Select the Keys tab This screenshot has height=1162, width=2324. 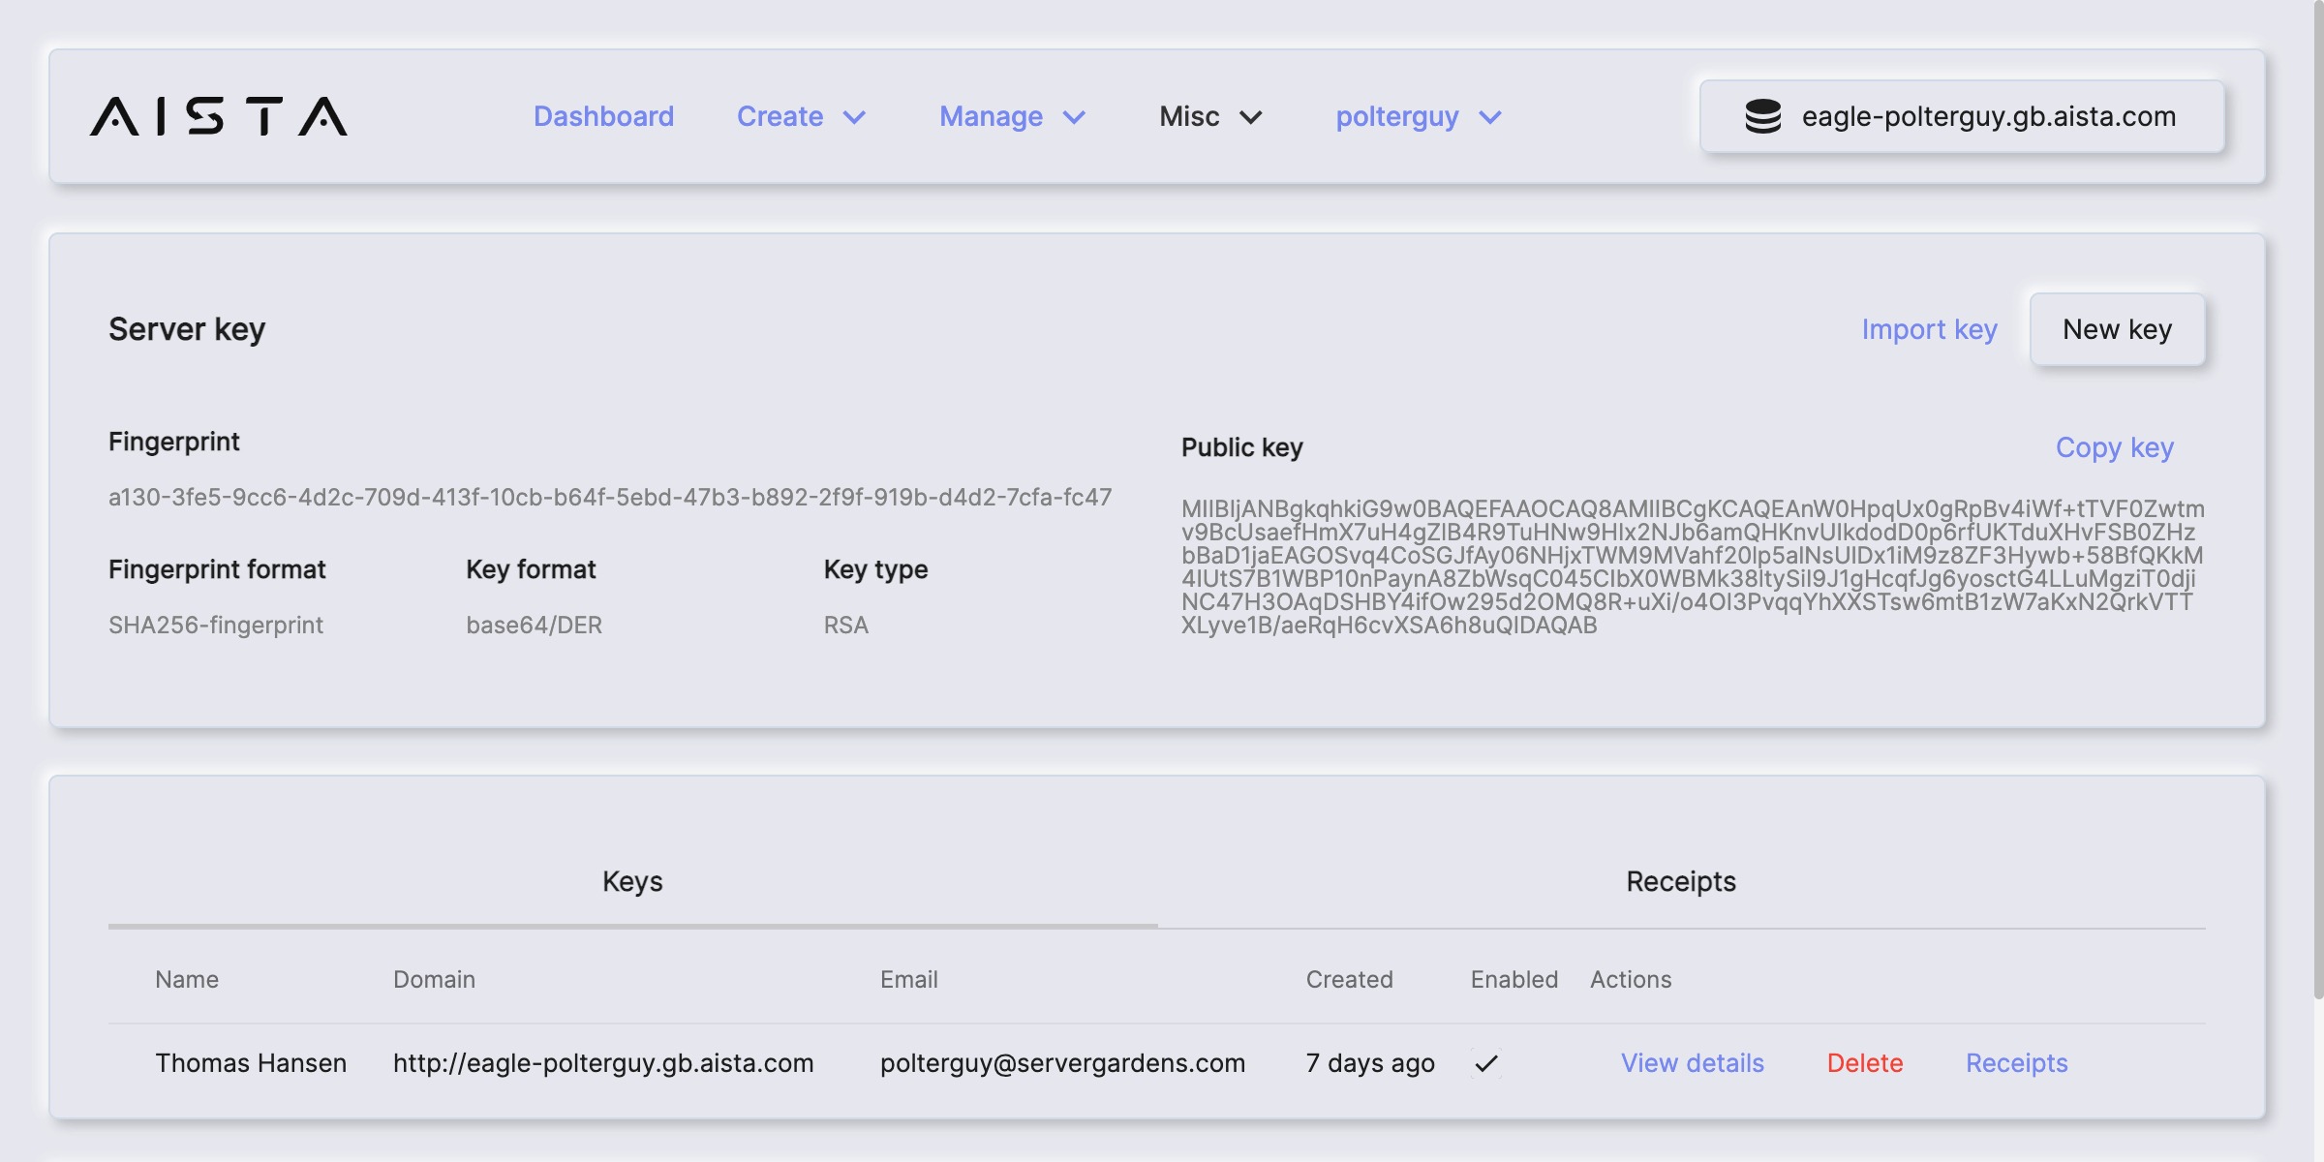click(x=632, y=881)
